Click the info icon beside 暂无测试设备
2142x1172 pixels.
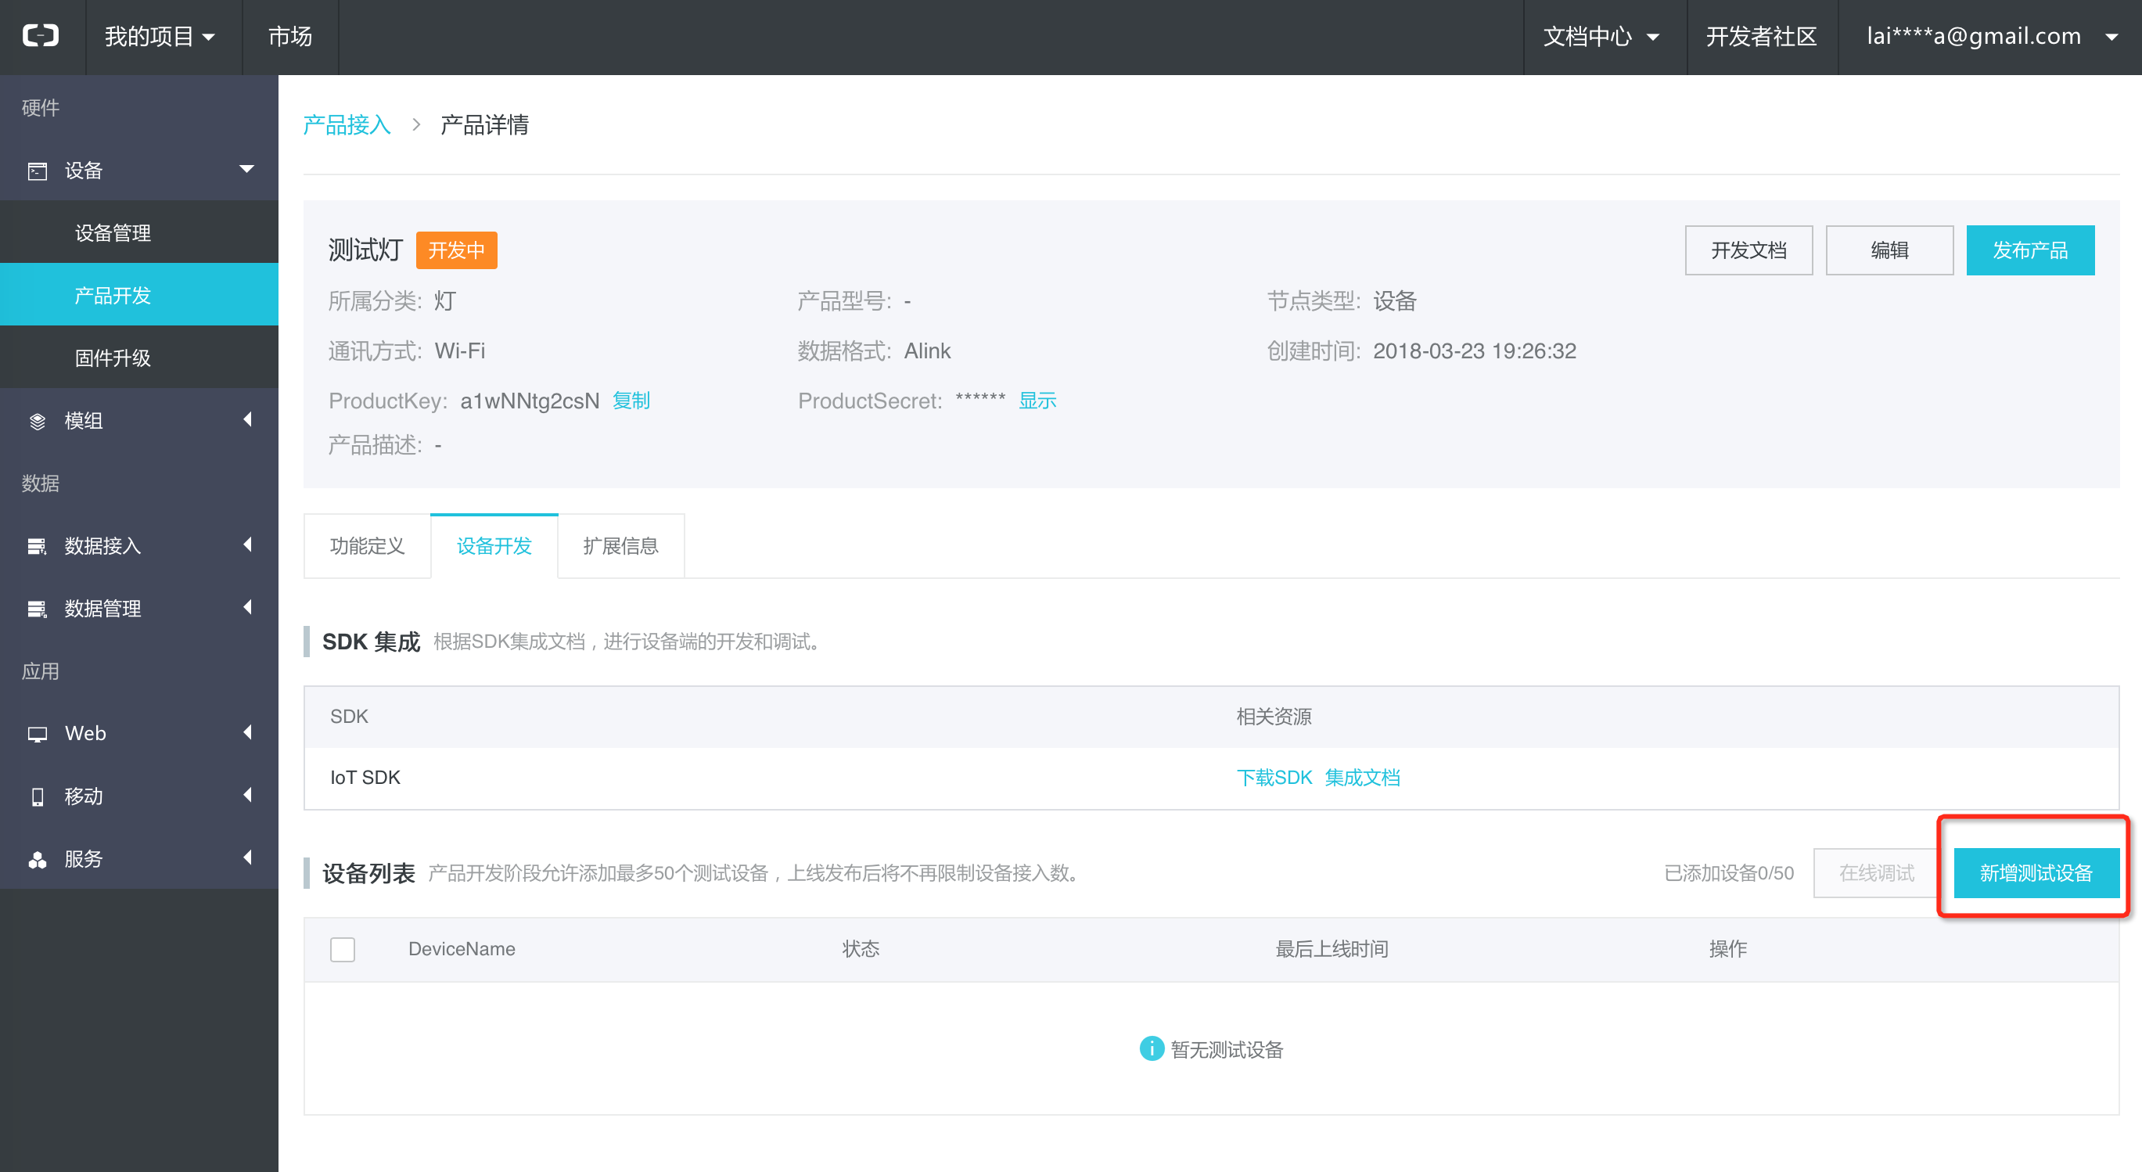click(x=1152, y=1048)
